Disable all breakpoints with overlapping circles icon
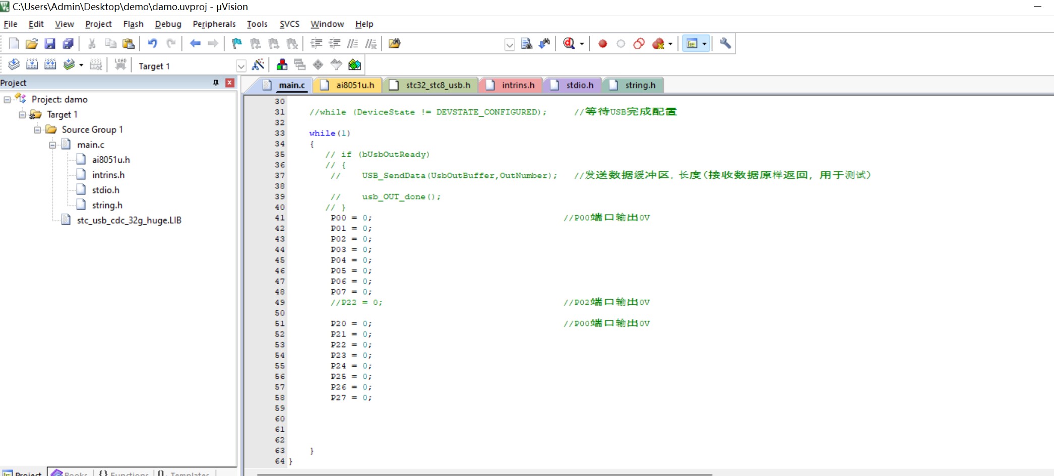The height and width of the screenshot is (476, 1054). point(639,44)
